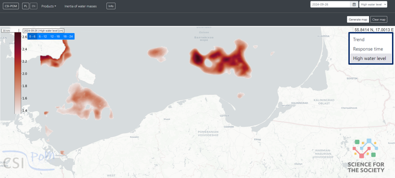This screenshot has width=395, height=178.
Task: Select the 12 - 18 hour range
Action: [x=55, y=36]
